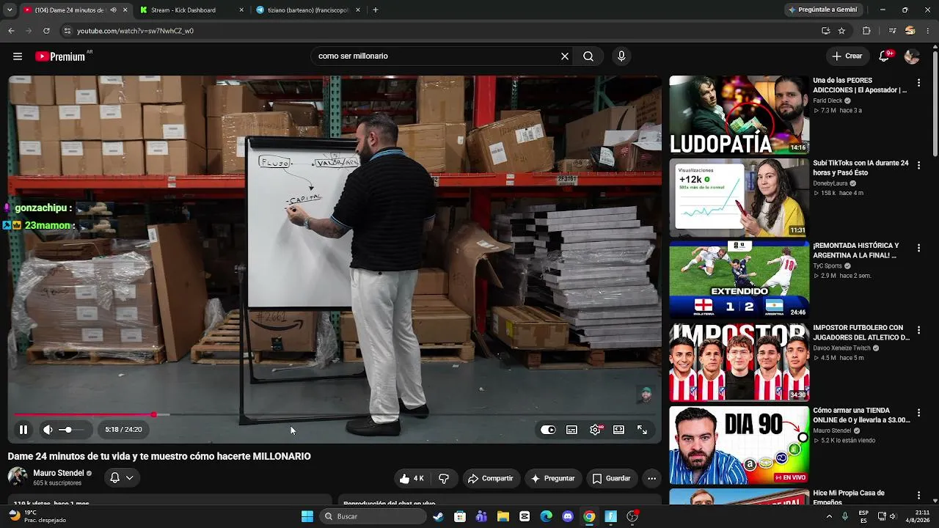Viewport: 939px width, 528px height.
Task: Click the Preguntar button
Action: 553,478
